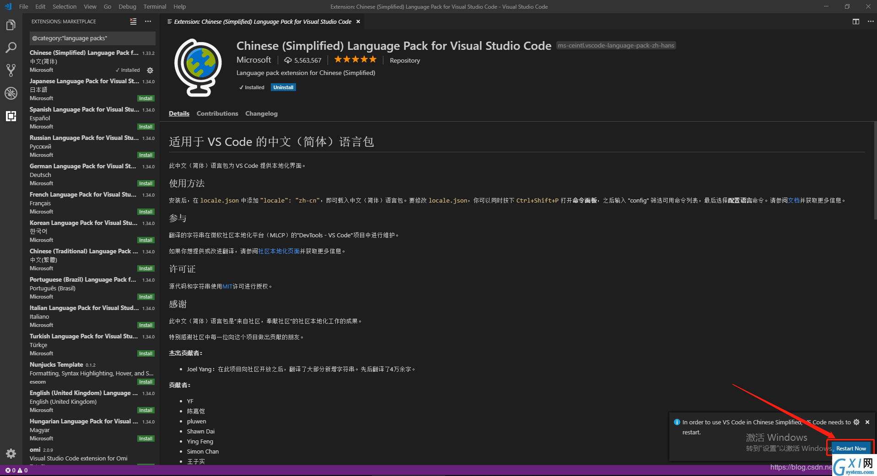Viewport: 877px width, 476px height.
Task: Install the Chinese (Traditional) Language Pack
Action: pos(146,268)
